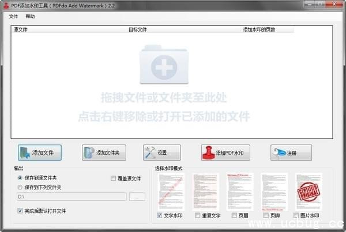
Task: Open the 帮助 menu
Action: 30,16
